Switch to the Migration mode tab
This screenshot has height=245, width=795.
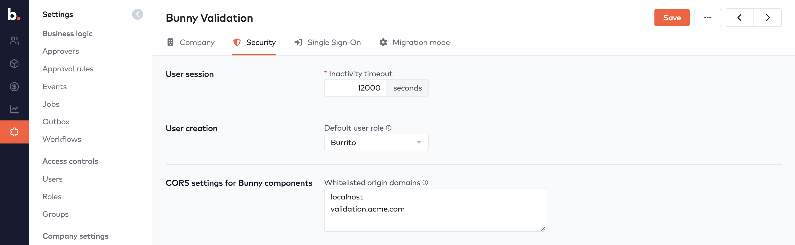click(x=414, y=43)
